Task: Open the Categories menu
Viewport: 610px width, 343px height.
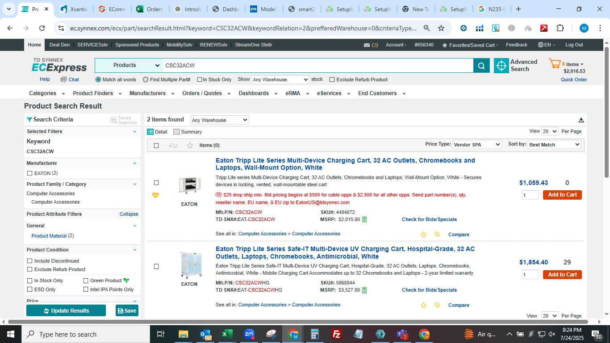Action: coord(47,93)
